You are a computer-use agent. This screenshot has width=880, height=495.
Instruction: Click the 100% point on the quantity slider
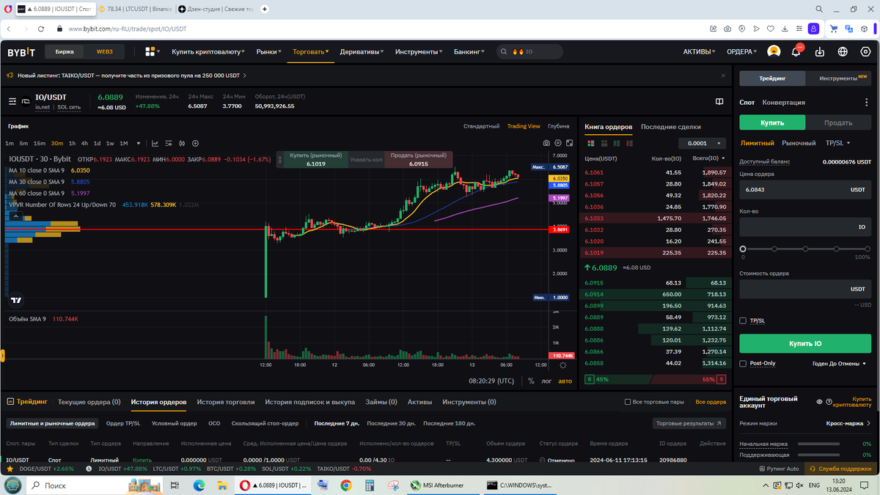(868, 249)
